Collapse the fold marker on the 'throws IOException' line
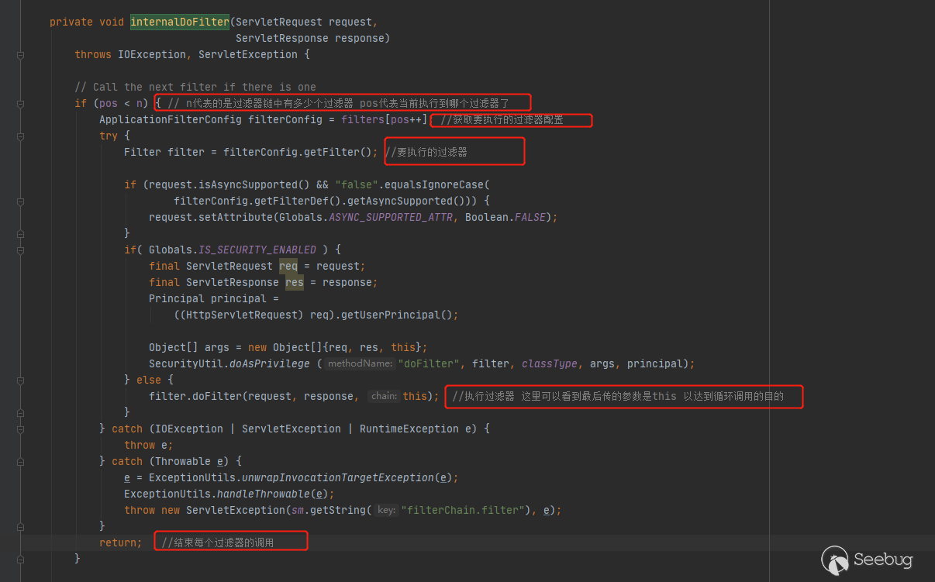 pyautogui.click(x=20, y=55)
